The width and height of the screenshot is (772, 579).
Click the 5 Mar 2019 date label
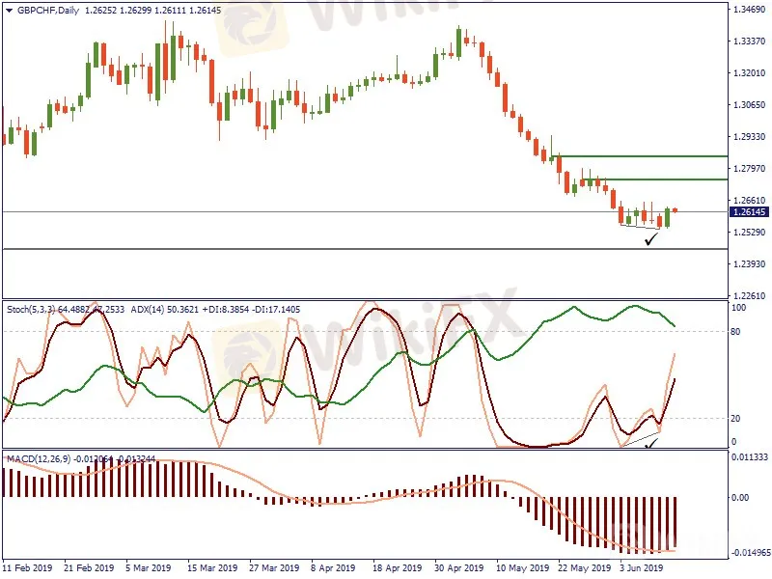click(149, 567)
